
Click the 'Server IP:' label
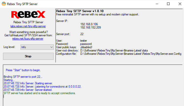62,21
